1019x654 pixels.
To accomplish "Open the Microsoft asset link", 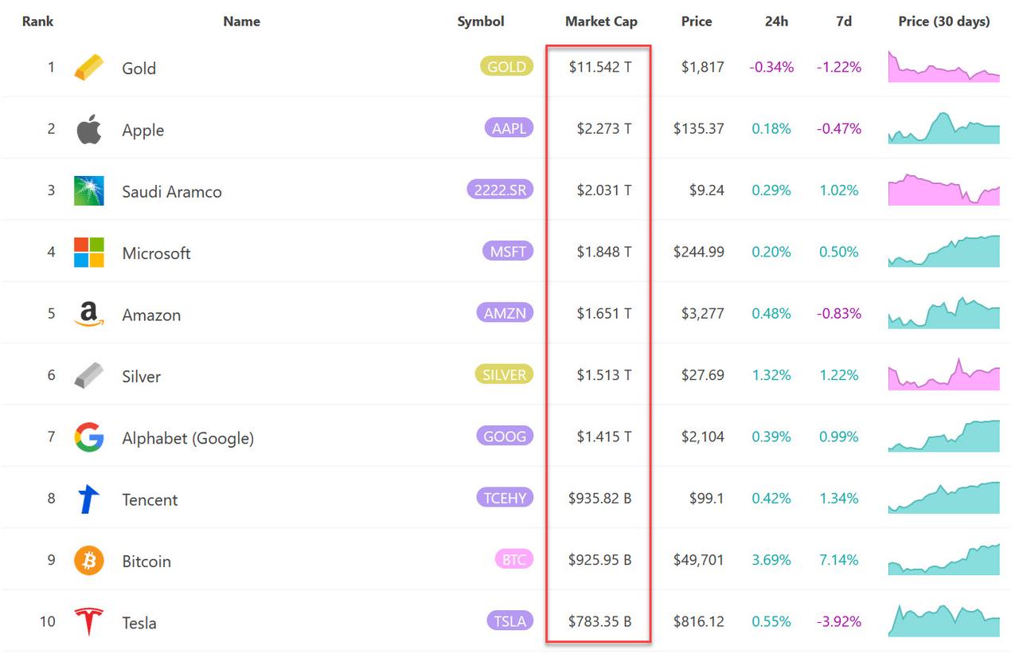I will pyautogui.click(x=156, y=253).
